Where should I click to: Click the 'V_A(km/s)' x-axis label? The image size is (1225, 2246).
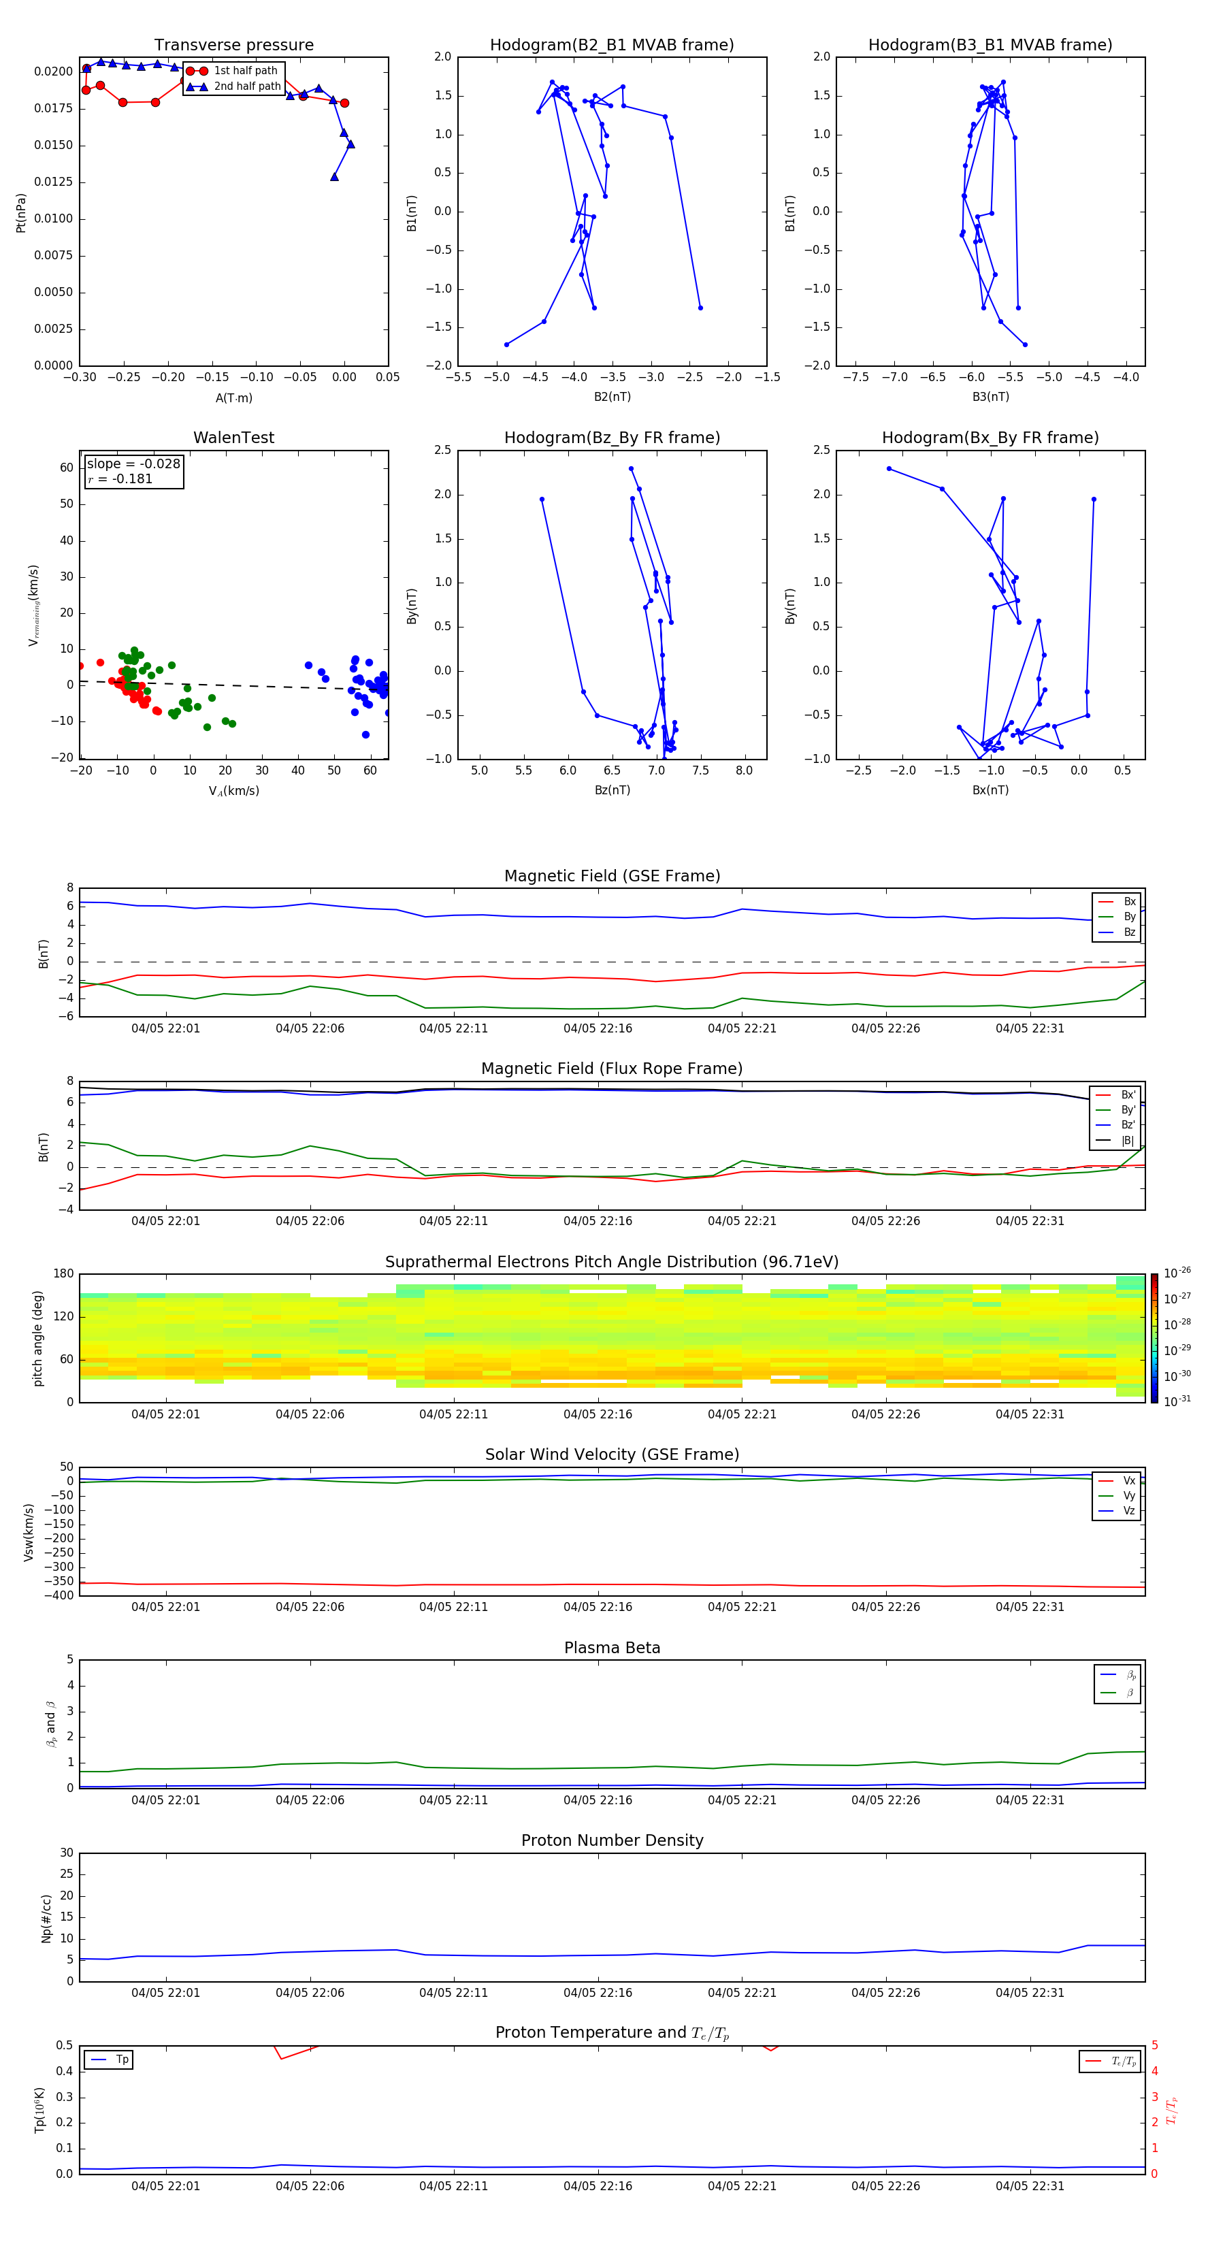pos(233,791)
